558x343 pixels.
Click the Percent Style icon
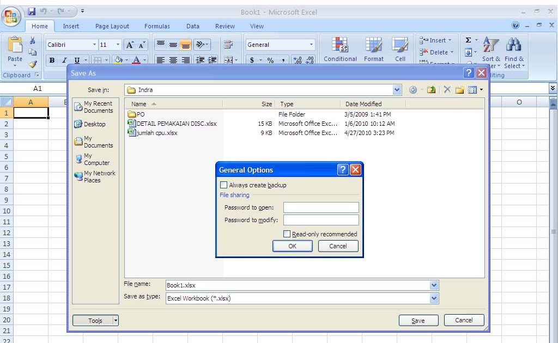[x=270, y=60]
